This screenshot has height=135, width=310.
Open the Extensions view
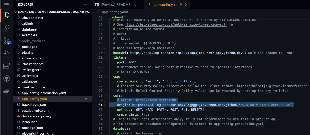(7, 66)
